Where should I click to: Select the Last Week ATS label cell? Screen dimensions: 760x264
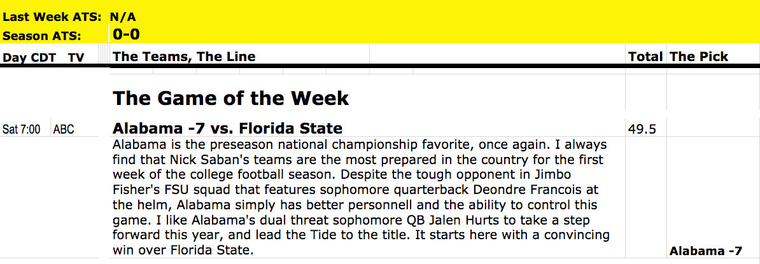[52, 17]
